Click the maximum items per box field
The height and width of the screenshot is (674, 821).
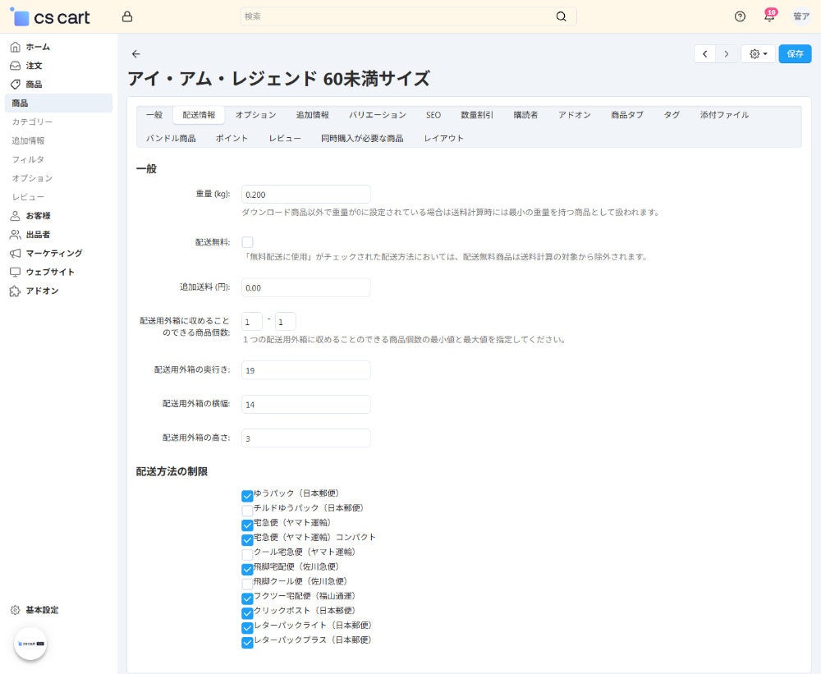coord(286,322)
